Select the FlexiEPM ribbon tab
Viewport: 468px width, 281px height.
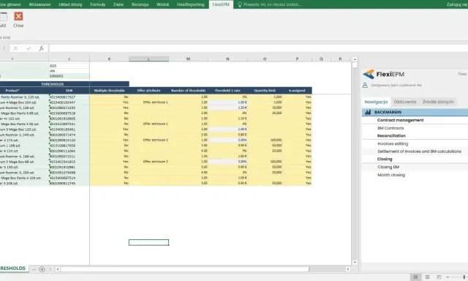tap(221, 4)
